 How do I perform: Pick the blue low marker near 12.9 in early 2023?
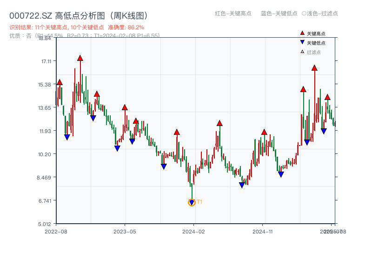point(93,118)
